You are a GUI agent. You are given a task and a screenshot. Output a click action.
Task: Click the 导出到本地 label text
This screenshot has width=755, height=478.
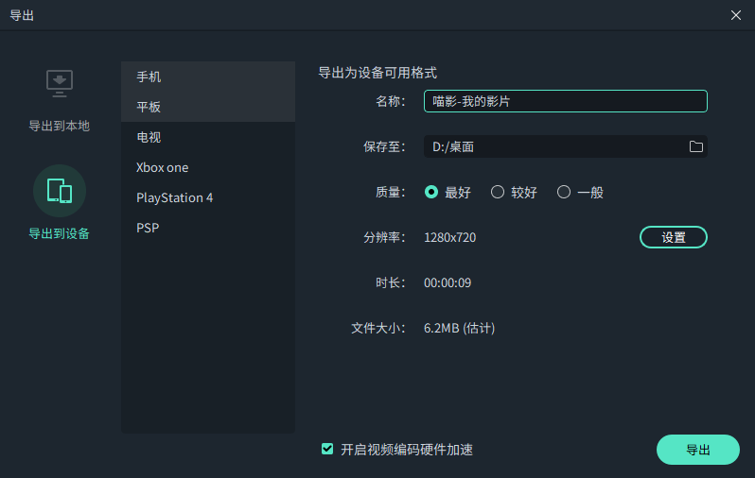point(59,126)
